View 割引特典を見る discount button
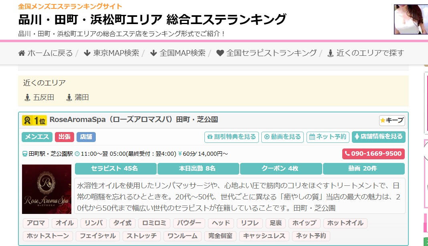The image size is (428, 246). [231, 137]
